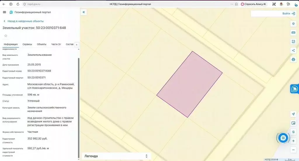Add land plot to favorites star
This screenshot has width=299, height=161.
coord(6,36)
